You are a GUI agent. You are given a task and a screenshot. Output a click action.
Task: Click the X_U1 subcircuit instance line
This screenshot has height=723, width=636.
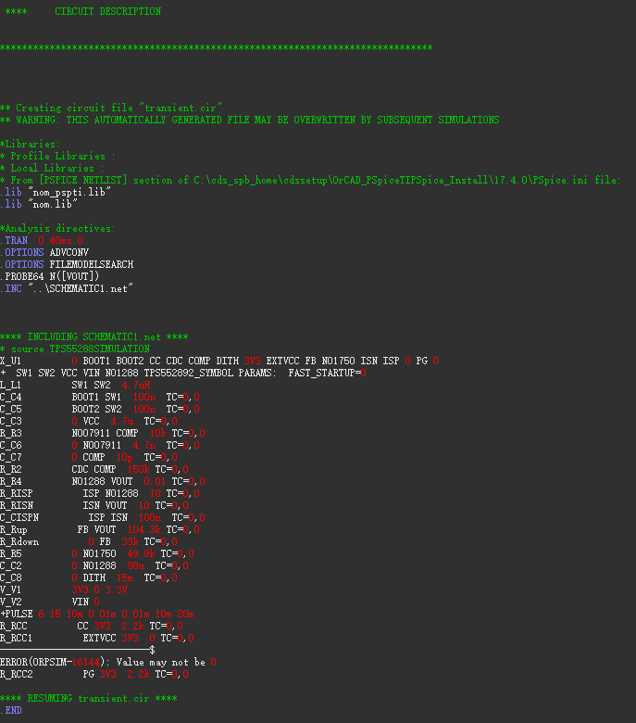(x=219, y=361)
